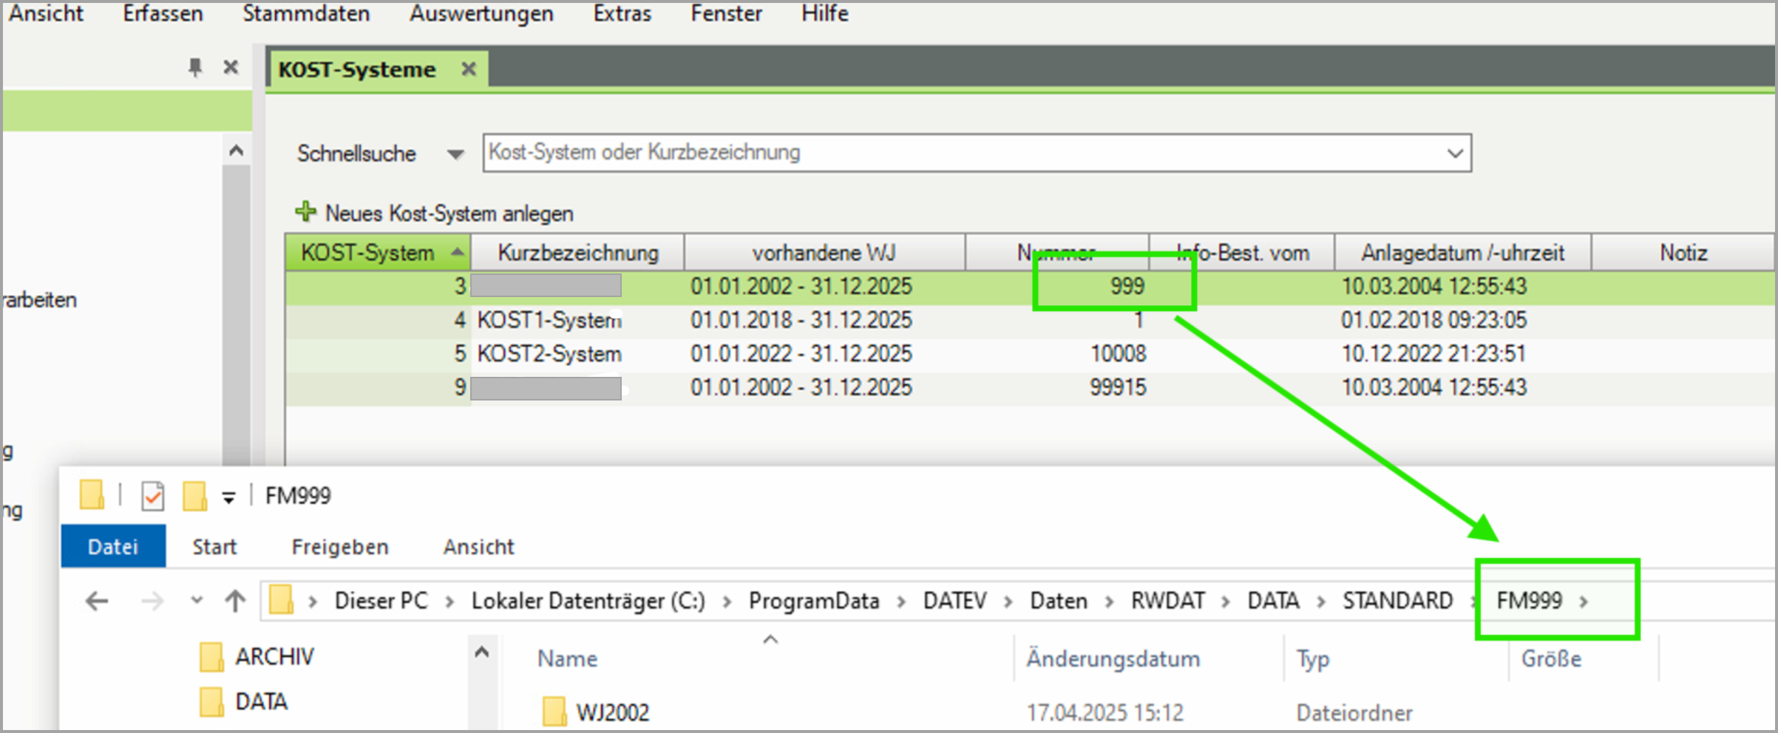
Task: Customize the Explorer quick access toolbar
Action: 229,498
